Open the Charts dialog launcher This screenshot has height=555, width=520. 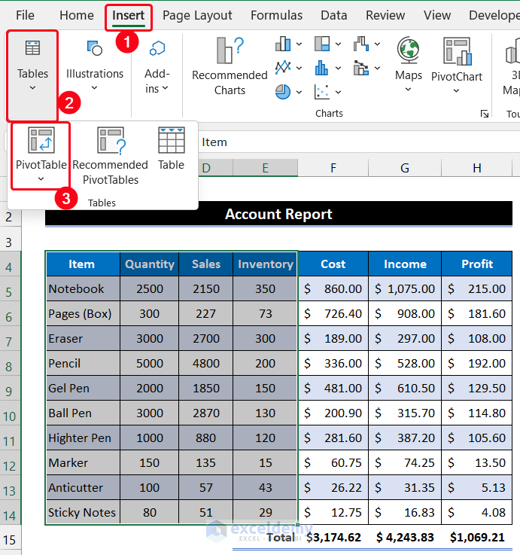485,114
